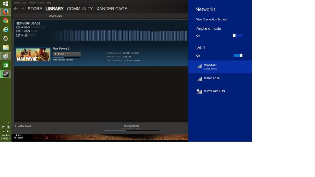This screenshot has height=177, width=315.
Task: Open Firefox from the taskbar
Action: point(6,12)
